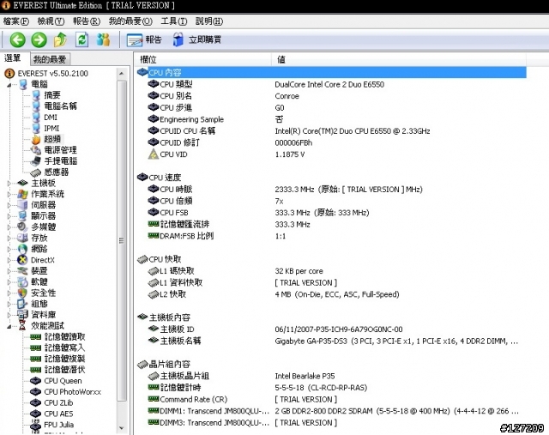The height and width of the screenshot is (435, 549).
Task: Click the CPU ZLib benchmark icon
Action: coord(36,402)
